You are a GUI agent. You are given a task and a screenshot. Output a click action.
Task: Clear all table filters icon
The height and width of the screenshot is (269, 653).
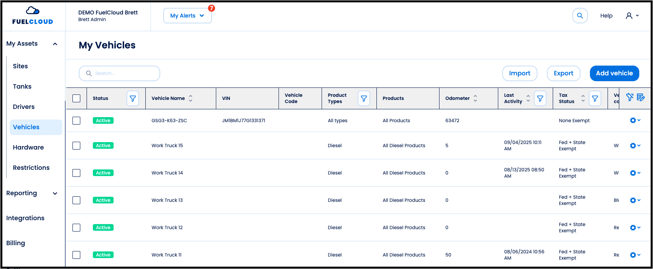pos(629,97)
